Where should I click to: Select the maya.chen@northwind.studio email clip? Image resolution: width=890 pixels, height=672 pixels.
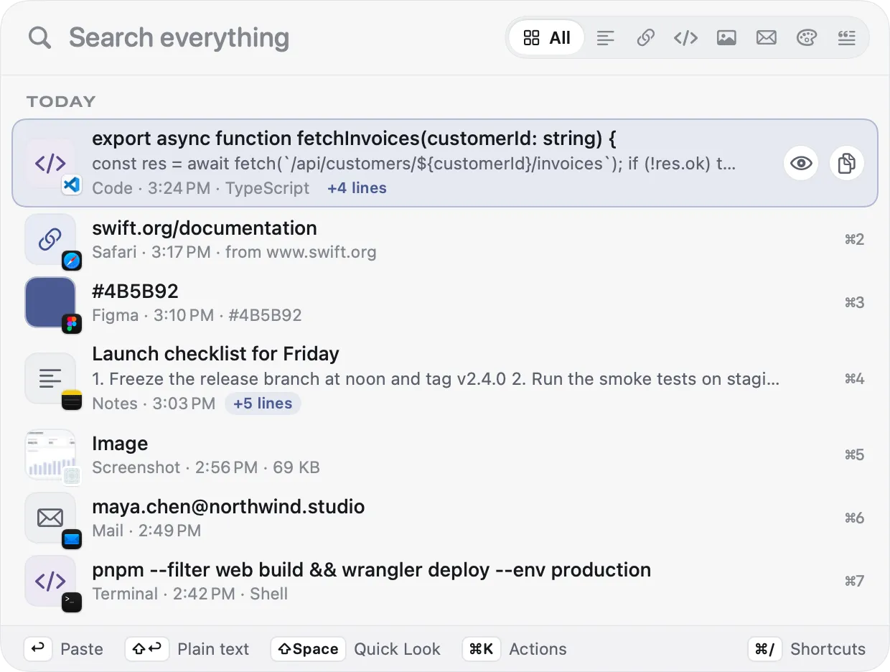coord(445,518)
